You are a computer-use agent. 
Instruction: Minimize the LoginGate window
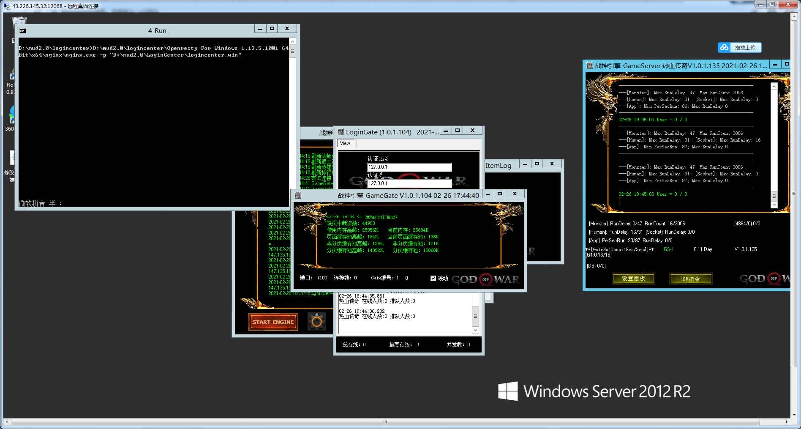tap(446, 131)
